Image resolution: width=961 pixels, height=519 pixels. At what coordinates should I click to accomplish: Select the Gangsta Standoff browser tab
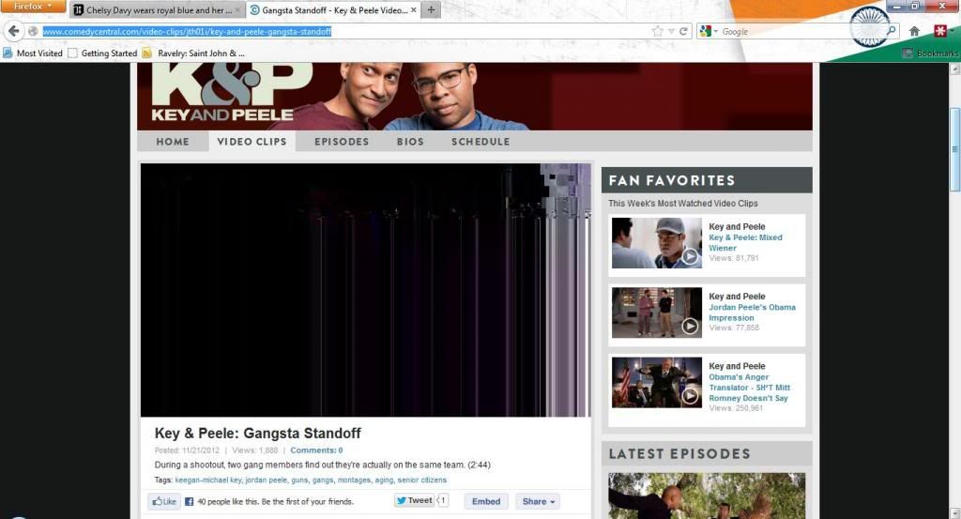pyautogui.click(x=333, y=9)
